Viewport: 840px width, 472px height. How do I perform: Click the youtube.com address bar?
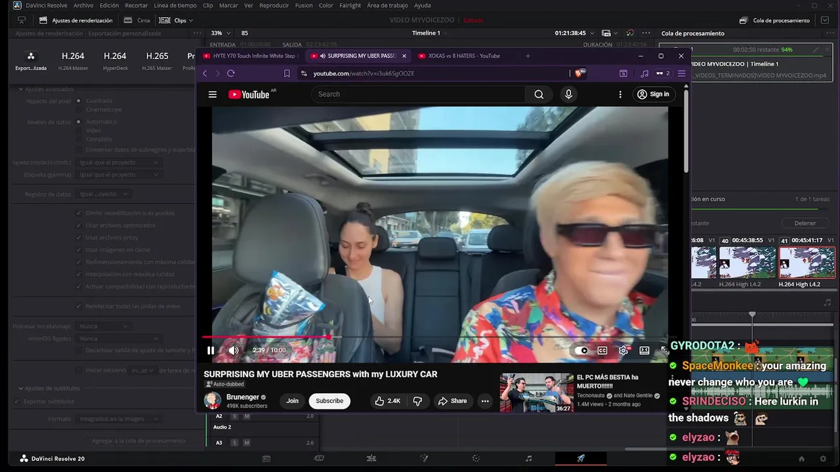[x=433, y=73]
